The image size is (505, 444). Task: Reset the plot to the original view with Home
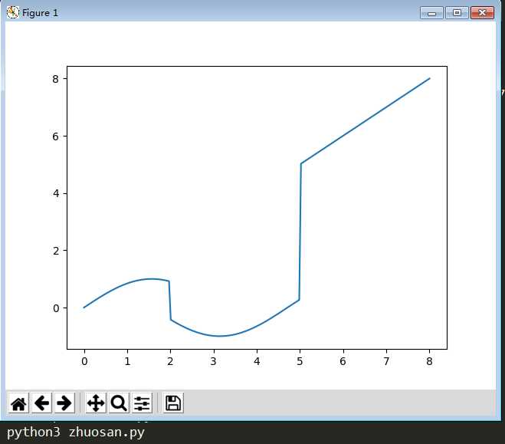[18, 403]
